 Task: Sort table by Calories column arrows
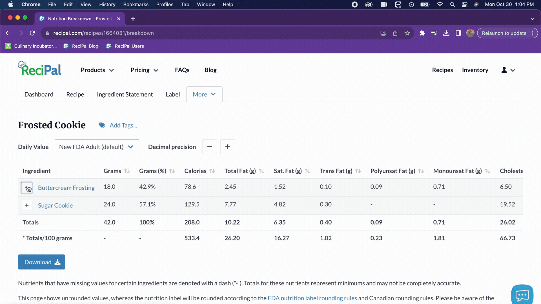pos(212,171)
